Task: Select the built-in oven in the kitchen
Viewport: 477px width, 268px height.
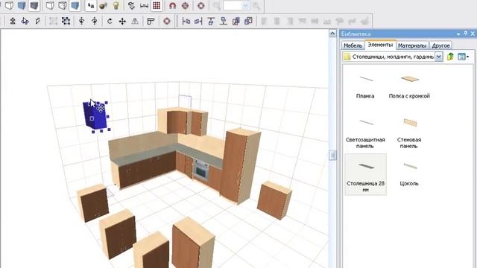Action: [x=201, y=169]
